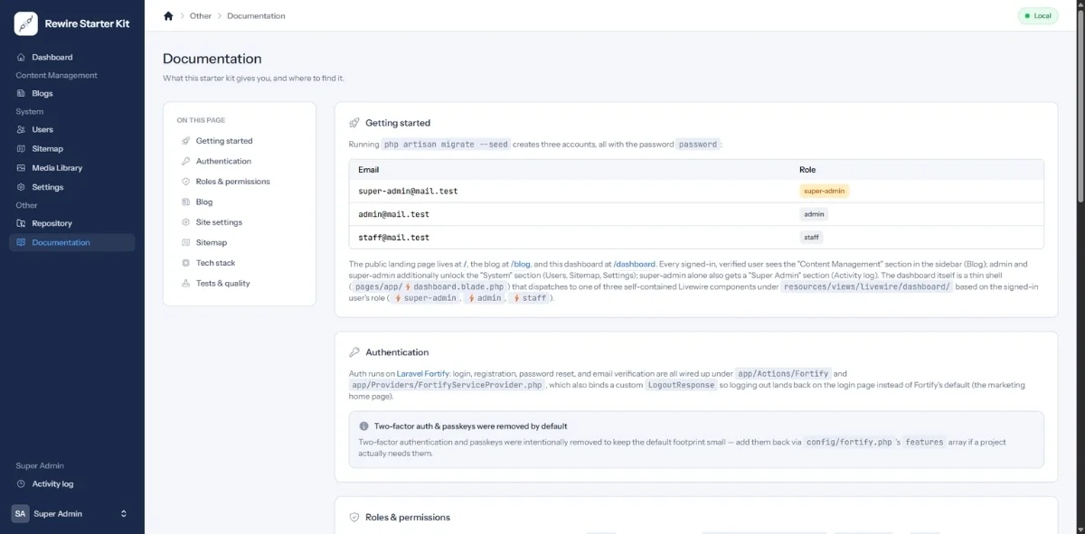Click the Other breadcrumb item
This screenshot has width=1085, height=534.
(201, 16)
